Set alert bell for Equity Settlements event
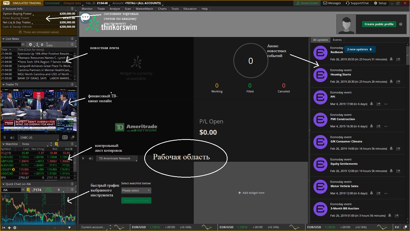The height and width of the screenshot is (231, 410). (x=391, y=171)
